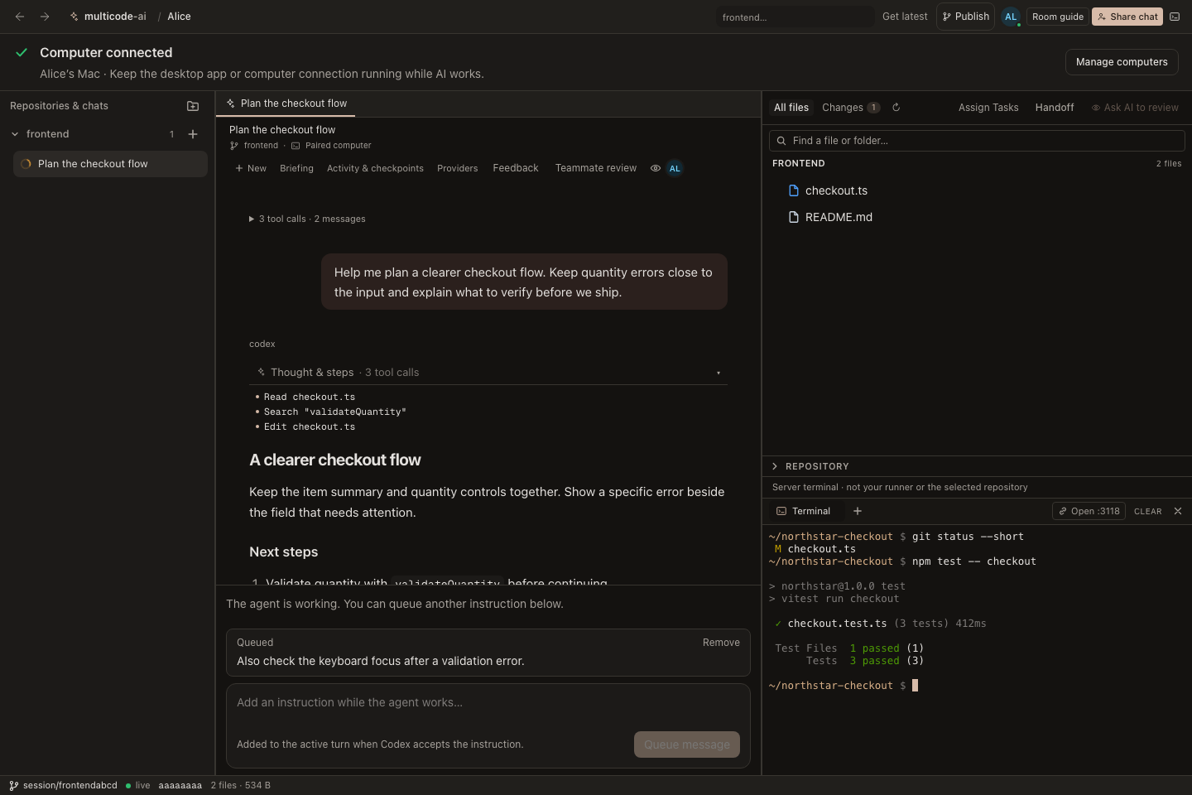Image resolution: width=1192 pixels, height=795 pixels.
Task: Open the Handoff tab
Action: pyautogui.click(x=1055, y=108)
